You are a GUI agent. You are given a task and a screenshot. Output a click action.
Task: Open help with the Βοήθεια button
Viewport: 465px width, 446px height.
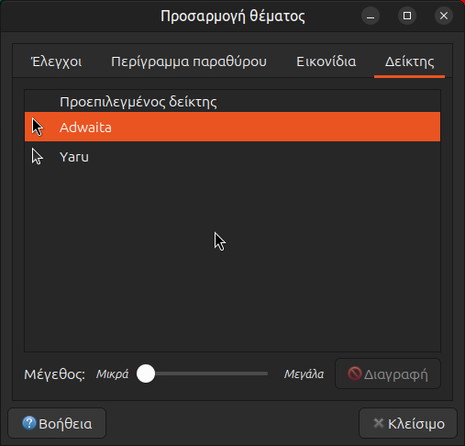[57, 423]
